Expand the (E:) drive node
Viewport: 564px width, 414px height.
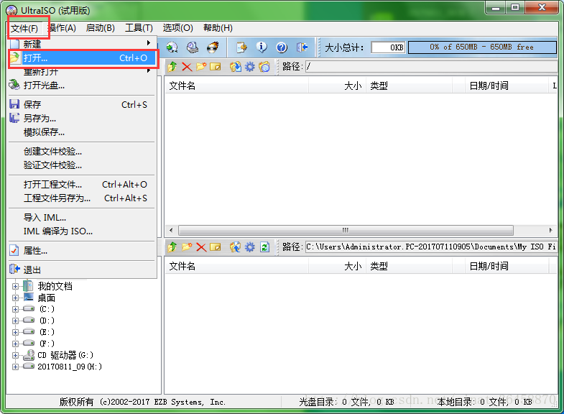pos(16,332)
